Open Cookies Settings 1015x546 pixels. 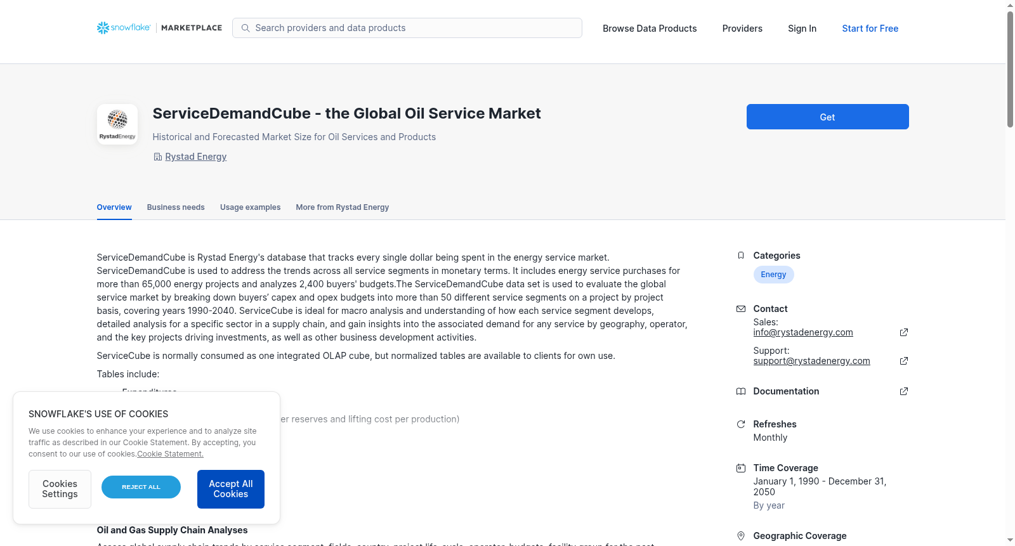coord(60,489)
